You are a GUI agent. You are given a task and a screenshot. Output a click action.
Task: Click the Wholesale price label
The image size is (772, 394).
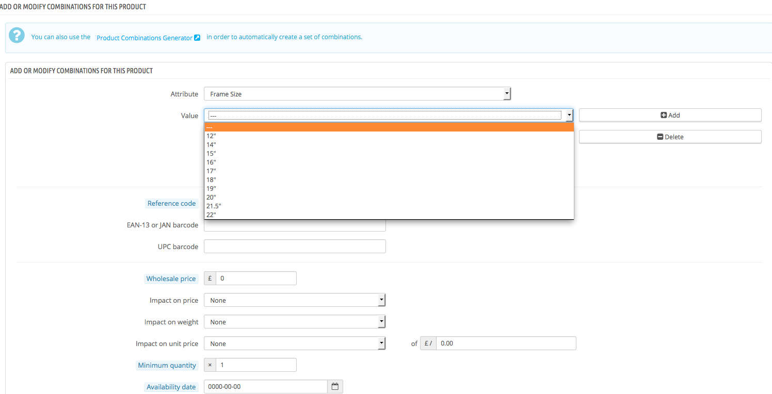pyautogui.click(x=171, y=278)
